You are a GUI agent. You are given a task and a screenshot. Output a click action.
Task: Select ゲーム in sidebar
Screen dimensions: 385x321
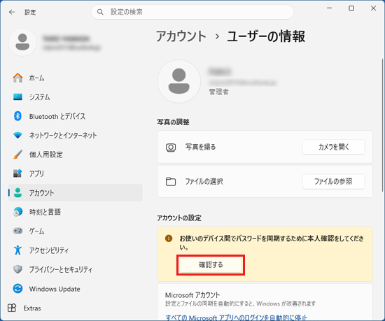75,231
